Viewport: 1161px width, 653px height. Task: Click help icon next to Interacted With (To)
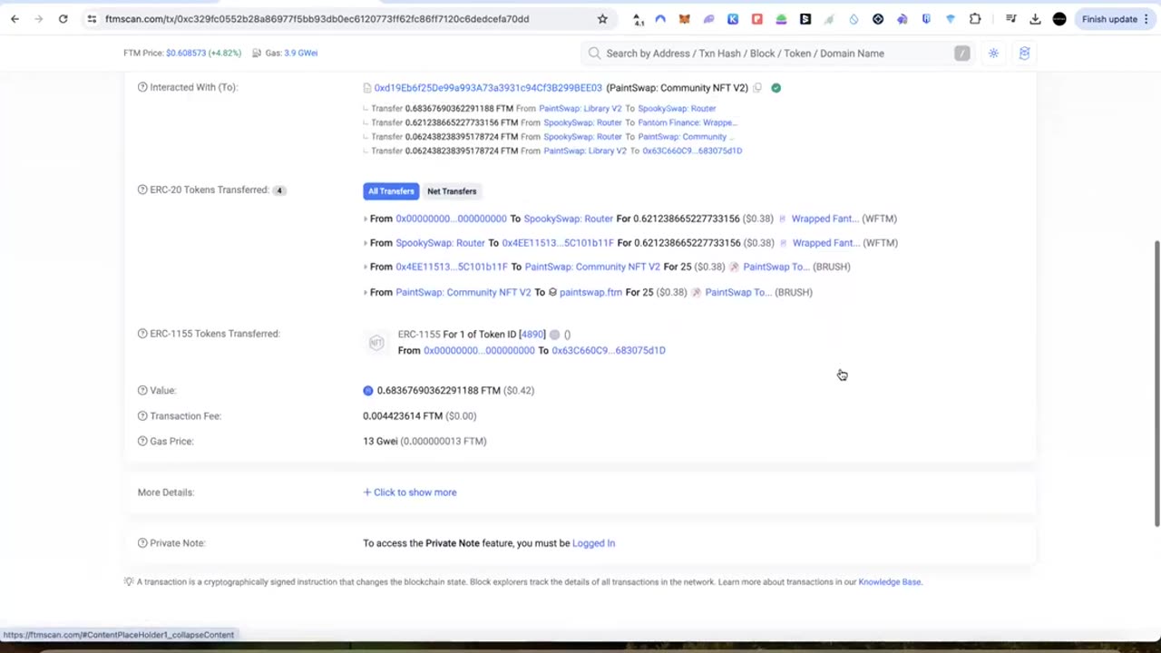point(142,87)
